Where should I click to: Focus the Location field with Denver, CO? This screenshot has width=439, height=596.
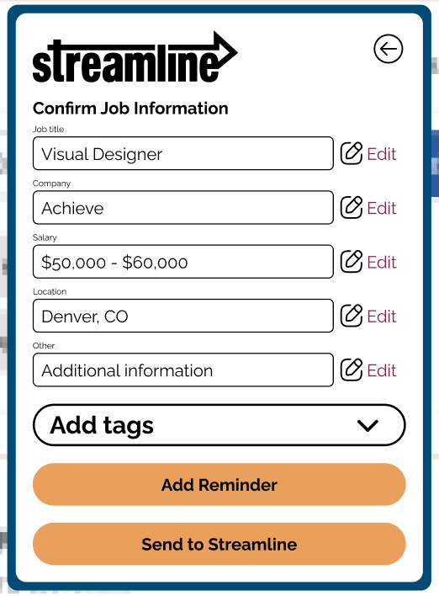tap(183, 316)
